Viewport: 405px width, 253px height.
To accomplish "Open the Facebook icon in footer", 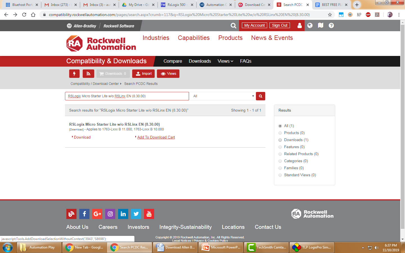I will pos(84,214).
